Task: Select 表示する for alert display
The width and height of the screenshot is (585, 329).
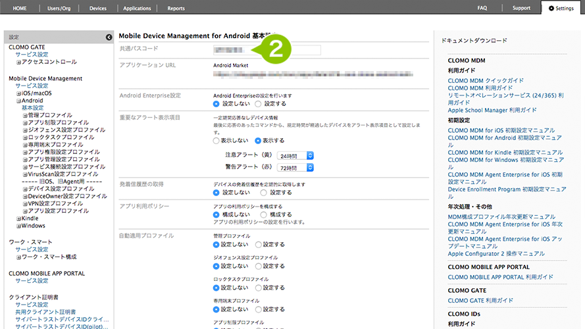Action: [x=258, y=141]
